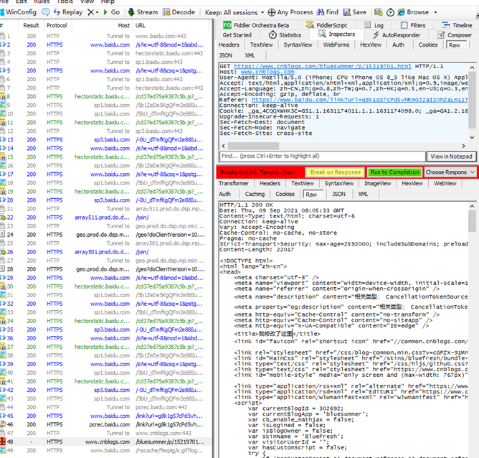Select session 46 pcrec.baidu.com row

(x=106, y=425)
